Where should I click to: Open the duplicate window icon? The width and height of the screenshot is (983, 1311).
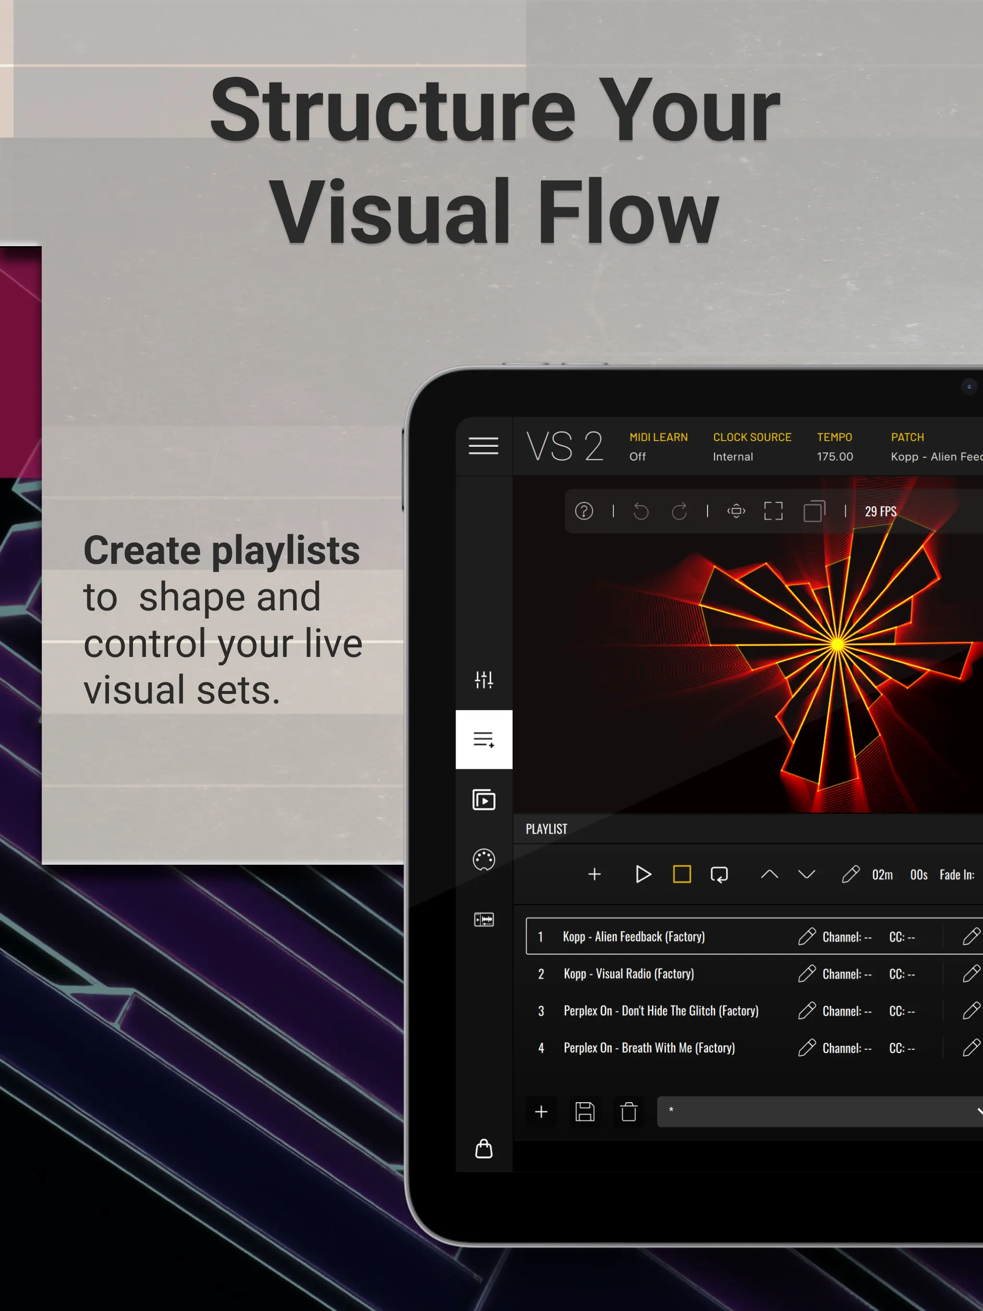click(814, 511)
